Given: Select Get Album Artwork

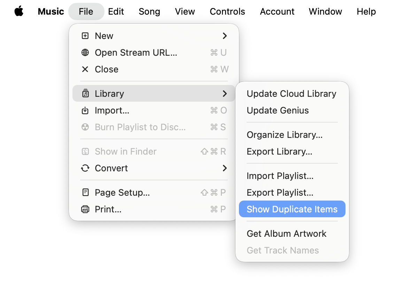Looking at the screenshot, I should (286, 234).
